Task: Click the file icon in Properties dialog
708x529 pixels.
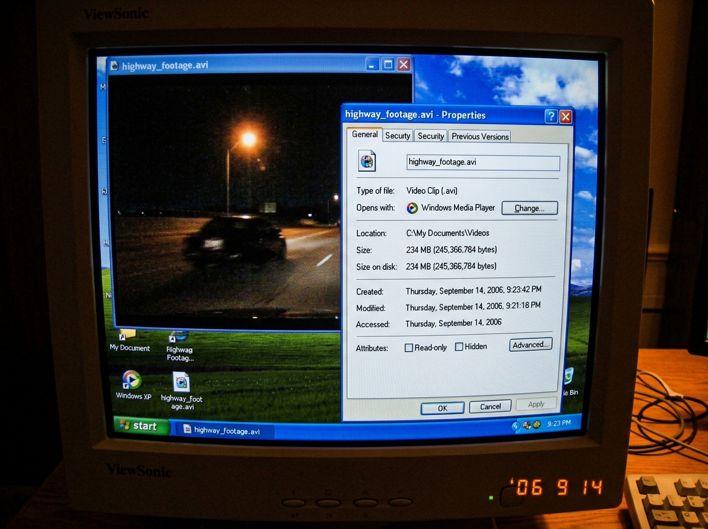Action: coord(367,161)
